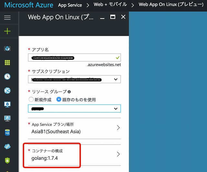Click the アプリ名 input field
This screenshot has height=172, width=207.
point(74,58)
